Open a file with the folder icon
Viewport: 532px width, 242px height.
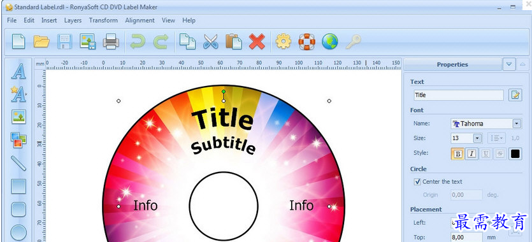point(42,41)
